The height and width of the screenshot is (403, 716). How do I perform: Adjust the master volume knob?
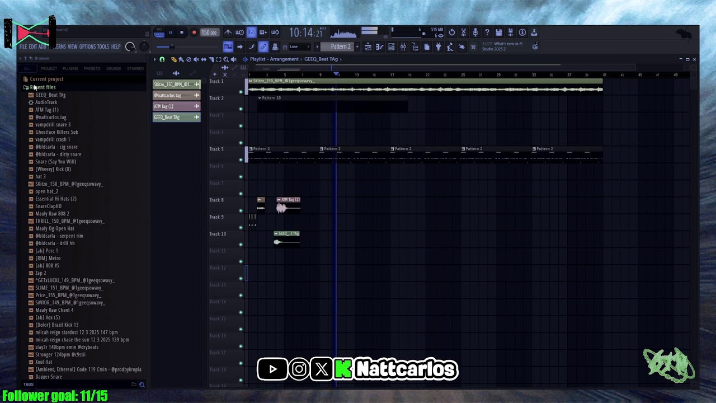pyautogui.click(x=130, y=47)
